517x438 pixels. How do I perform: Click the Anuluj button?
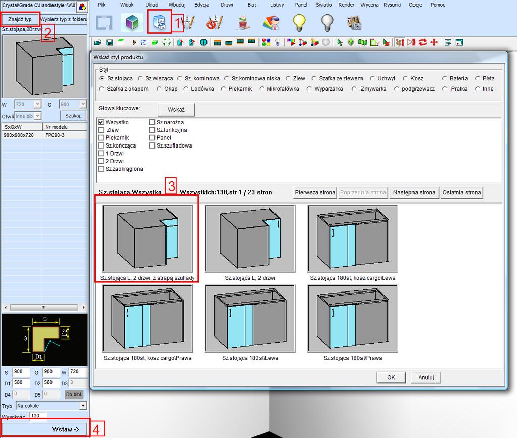coord(426,377)
